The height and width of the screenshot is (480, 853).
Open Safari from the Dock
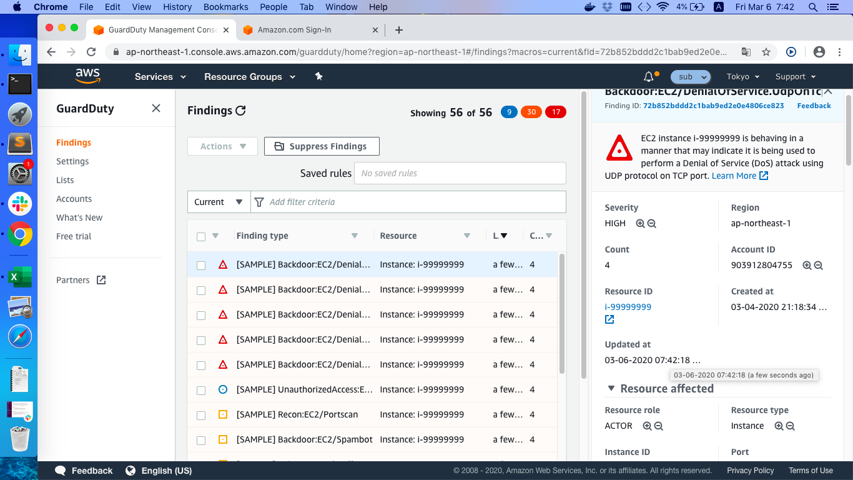(x=20, y=337)
